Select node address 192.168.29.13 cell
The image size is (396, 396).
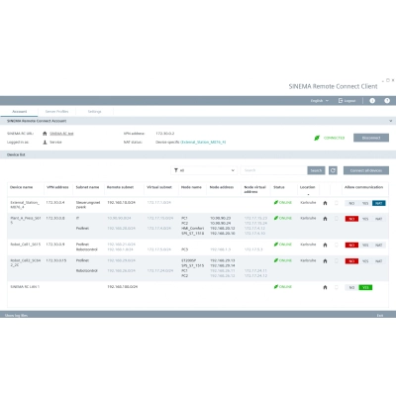click(x=223, y=260)
